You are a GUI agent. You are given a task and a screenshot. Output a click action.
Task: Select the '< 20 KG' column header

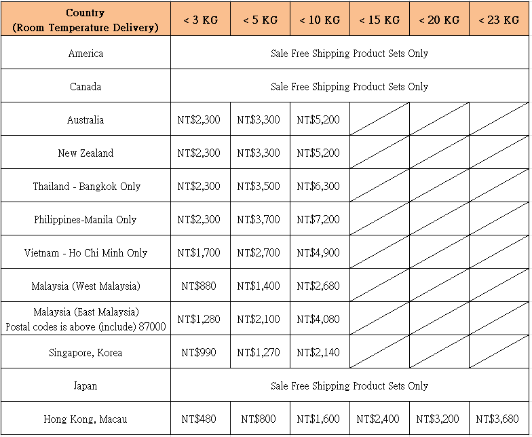[x=440, y=19]
